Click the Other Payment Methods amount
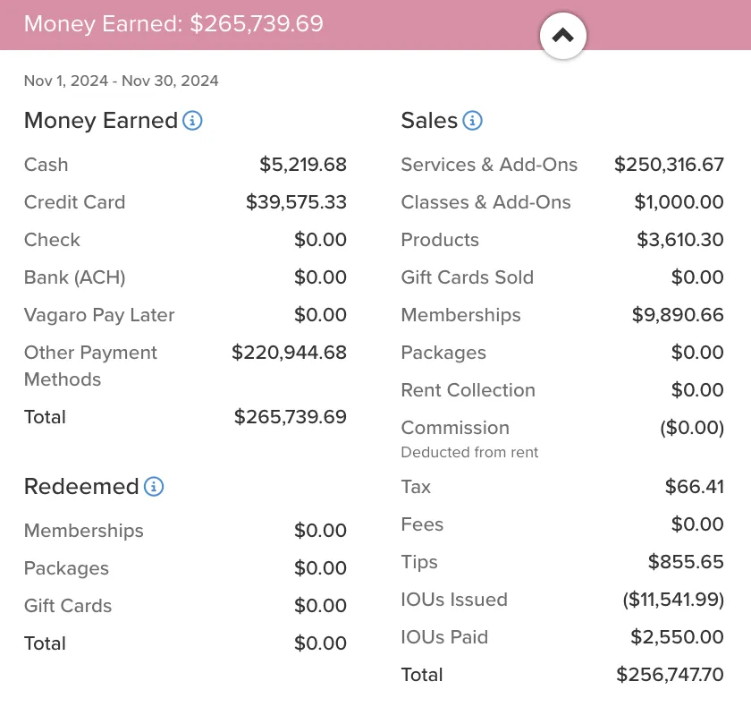 289,353
